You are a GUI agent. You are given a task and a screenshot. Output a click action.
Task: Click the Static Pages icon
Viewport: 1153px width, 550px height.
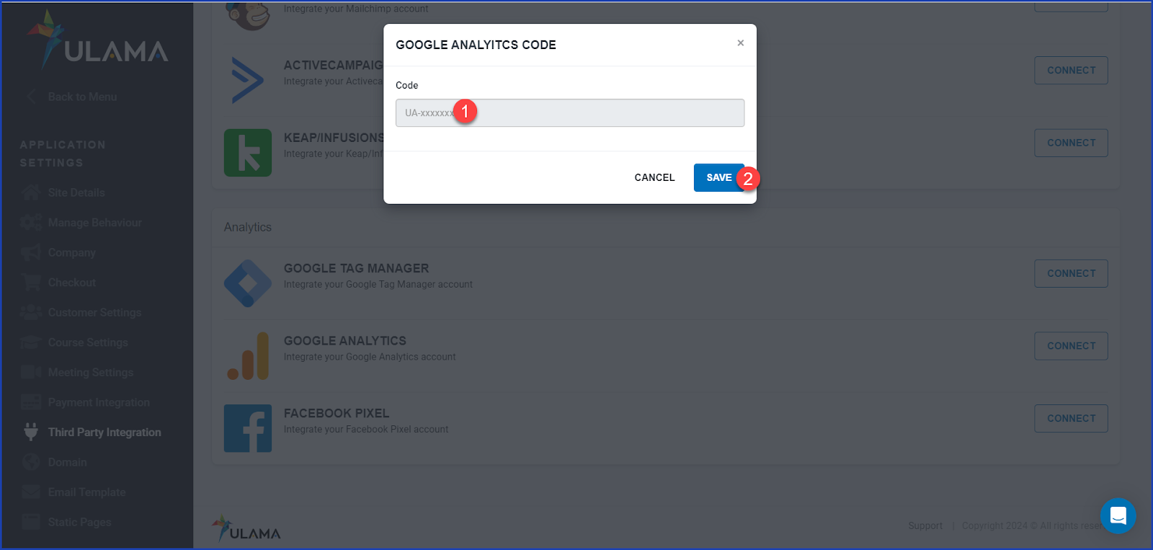point(31,522)
